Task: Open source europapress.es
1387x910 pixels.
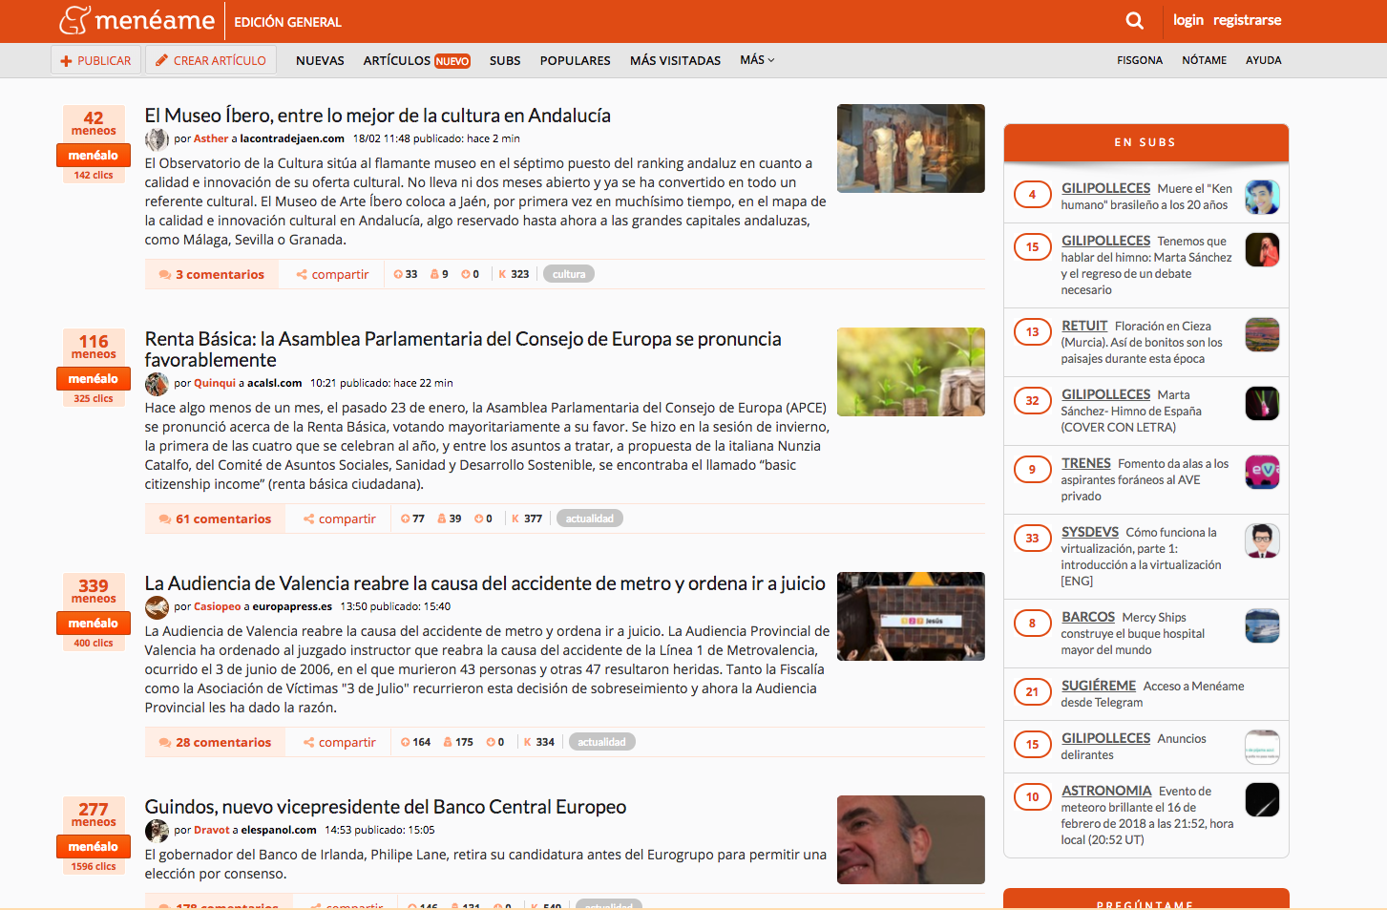Action: click(x=292, y=606)
